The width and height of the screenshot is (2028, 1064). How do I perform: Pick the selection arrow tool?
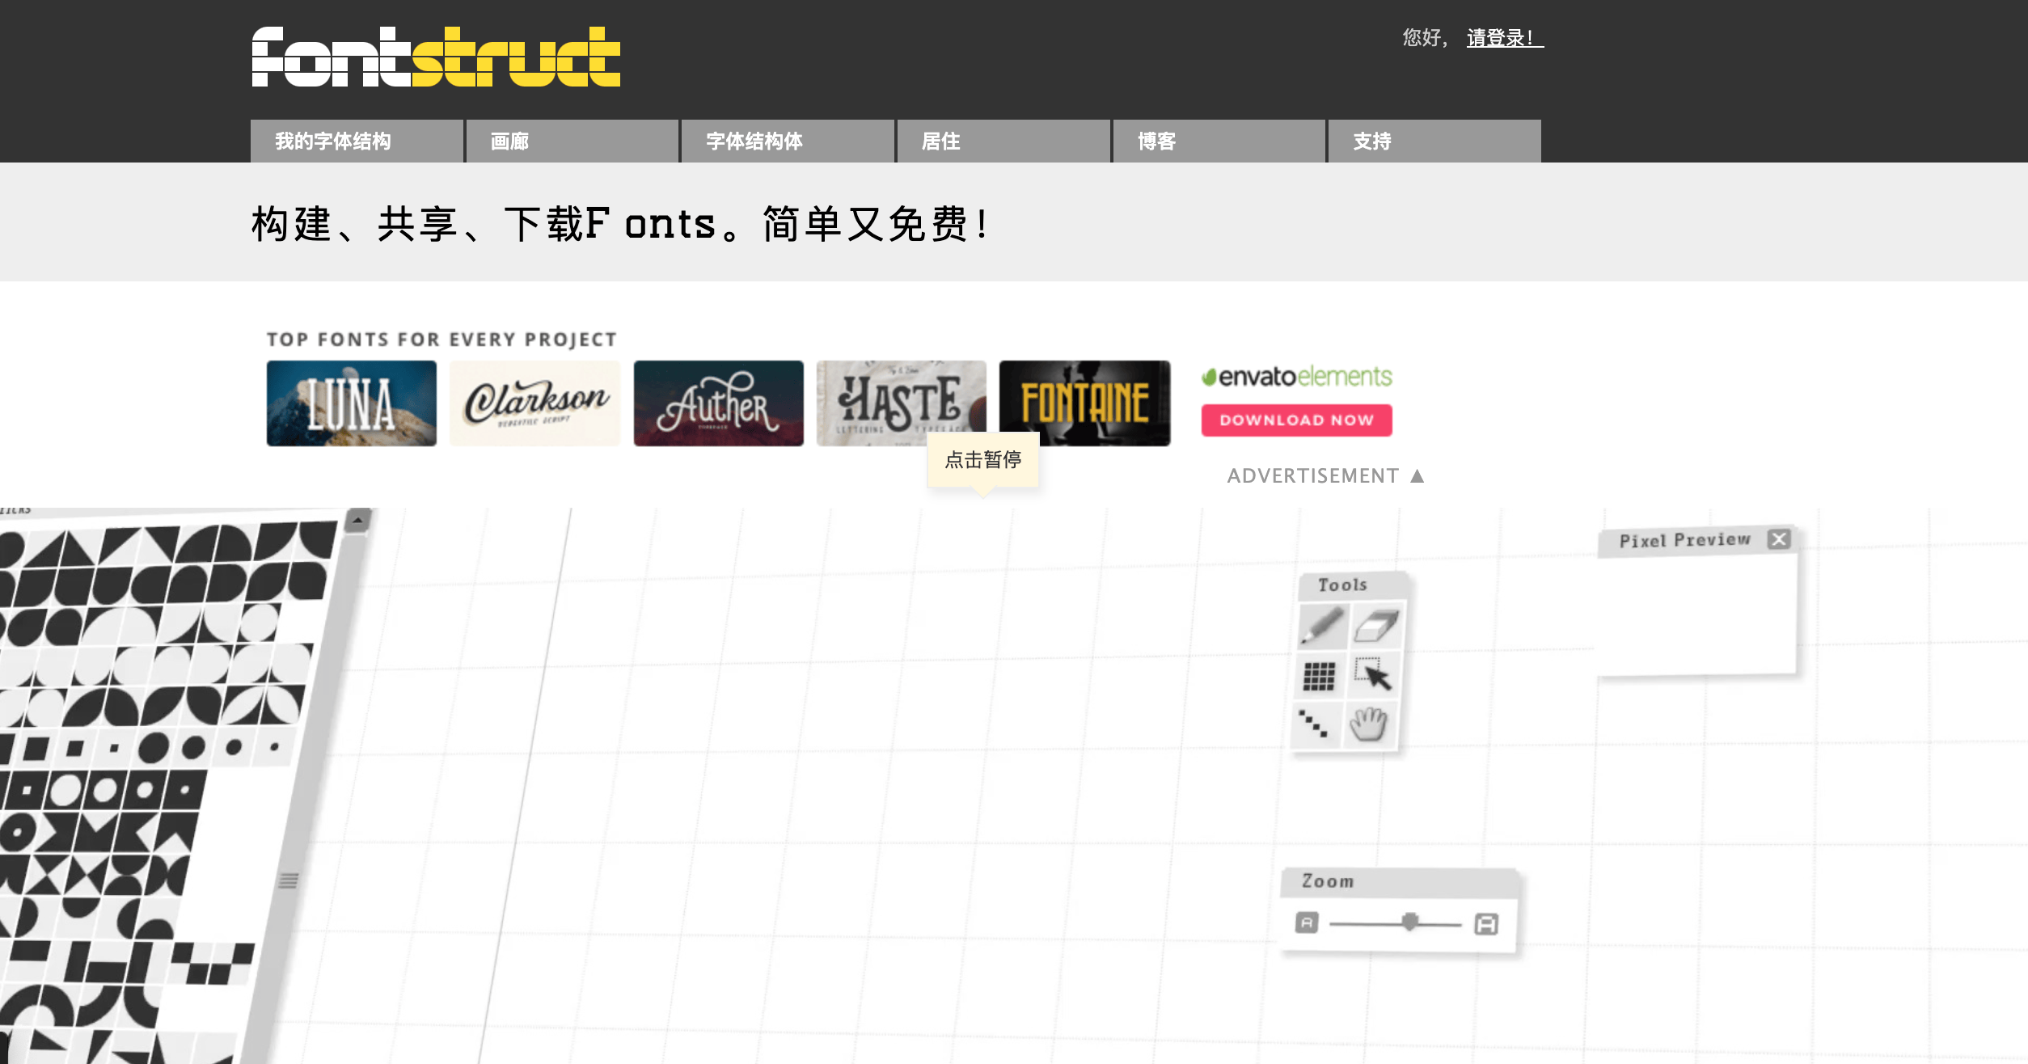point(1373,675)
